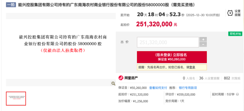Increase the bid with the plus button

pyautogui.click(x=203, y=39)
